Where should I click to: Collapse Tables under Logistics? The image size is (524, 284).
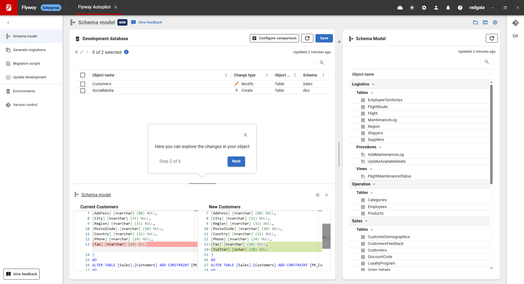click(x=372, y=93)
